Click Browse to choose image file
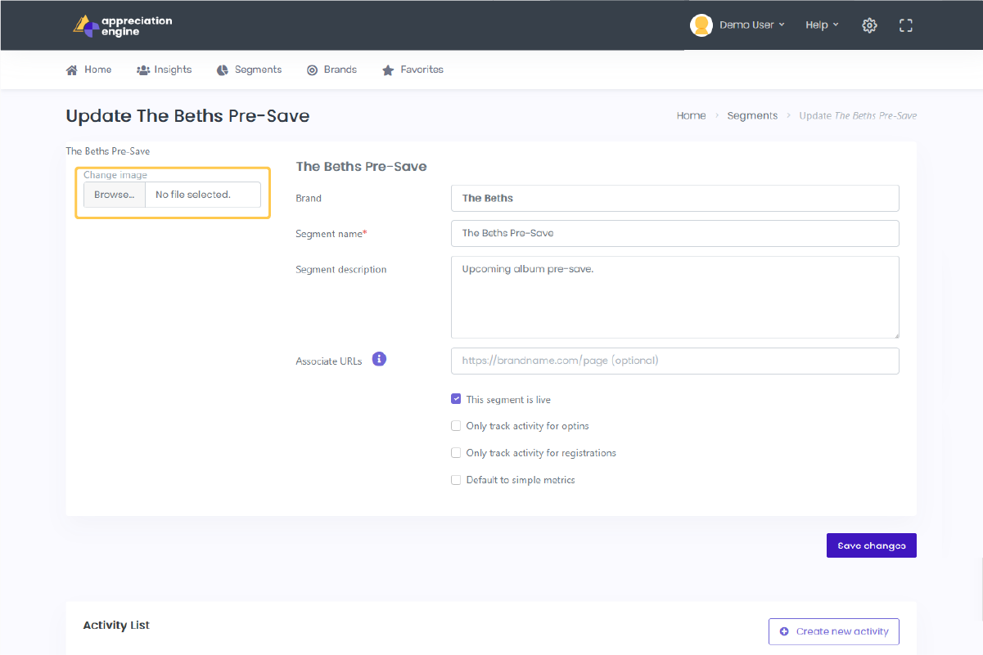This screenshot has height=655, width=983. [115, 195]
